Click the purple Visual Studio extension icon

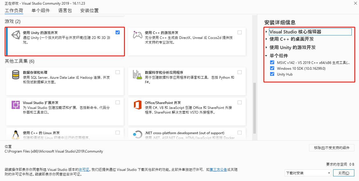pyautogui.click(x=16, y=105)
